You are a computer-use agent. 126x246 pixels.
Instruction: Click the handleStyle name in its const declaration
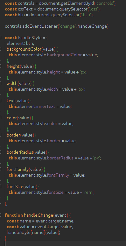pyautogui.click(x=30, y=38)
